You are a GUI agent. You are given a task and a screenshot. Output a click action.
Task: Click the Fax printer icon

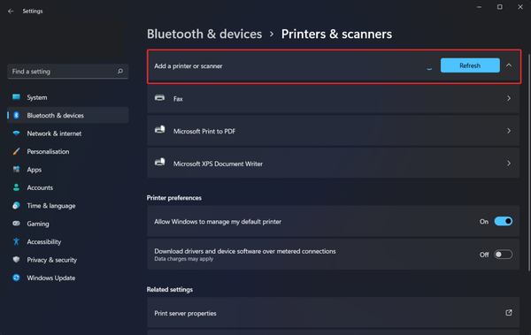pos(160,98)
